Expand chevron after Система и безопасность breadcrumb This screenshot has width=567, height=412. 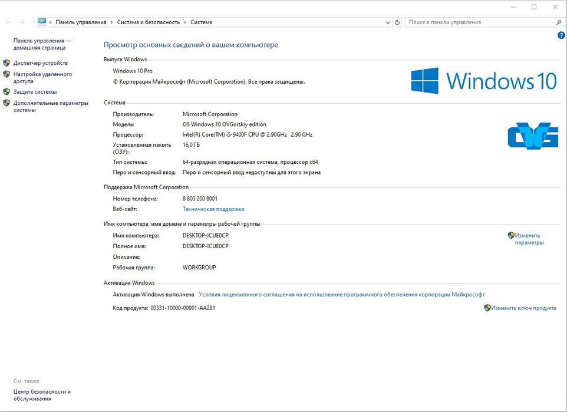[x=185, y=22]
